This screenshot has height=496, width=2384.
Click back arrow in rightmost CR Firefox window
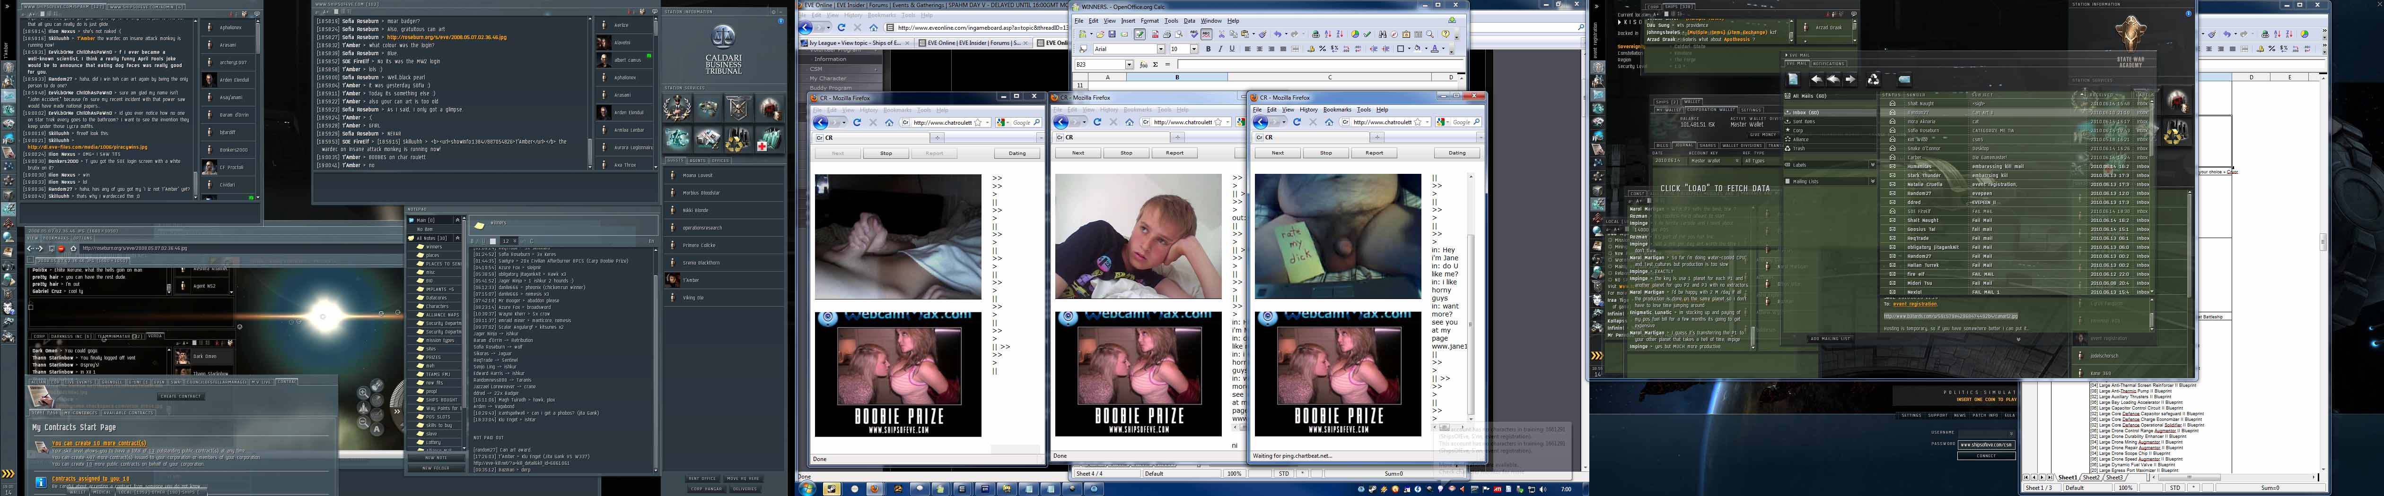click(x=1262, y=122)
